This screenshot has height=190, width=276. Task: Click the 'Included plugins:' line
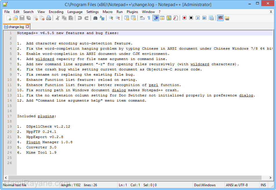pos(37,116)
